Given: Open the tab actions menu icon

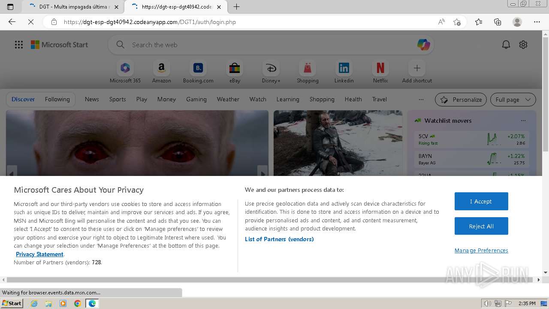Looking at the screenshot, I should point(10,7).
